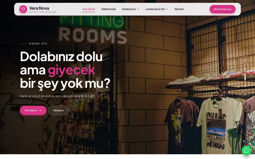The height and width of the screenshot is (159, 255).
Task: Open the Hakkımızda page
Action: point(108,9)
